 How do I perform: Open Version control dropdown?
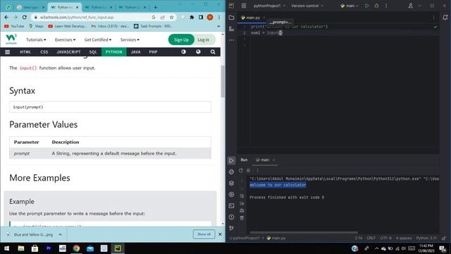[x=307, y=6]
